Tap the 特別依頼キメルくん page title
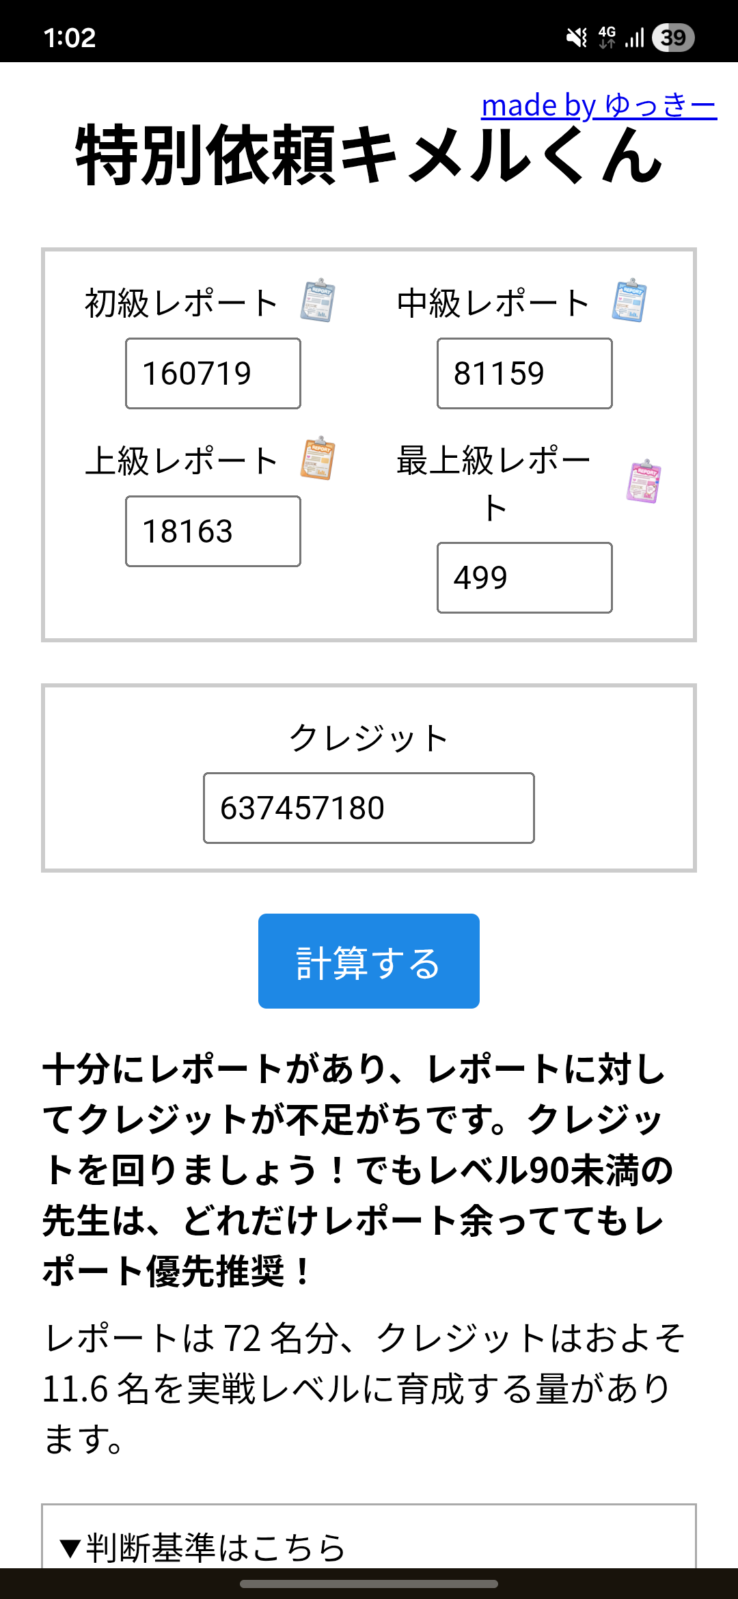Image resolution: width=738 pixels, height=1599 pixels. pyautogui.click(x=369, y=156)
